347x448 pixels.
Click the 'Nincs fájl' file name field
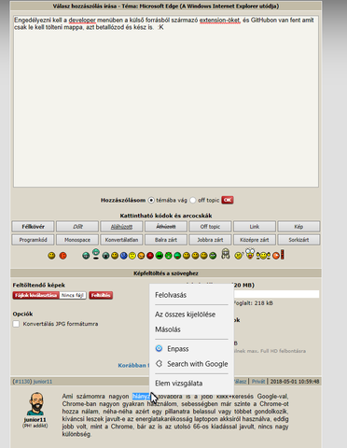point(73,295)
